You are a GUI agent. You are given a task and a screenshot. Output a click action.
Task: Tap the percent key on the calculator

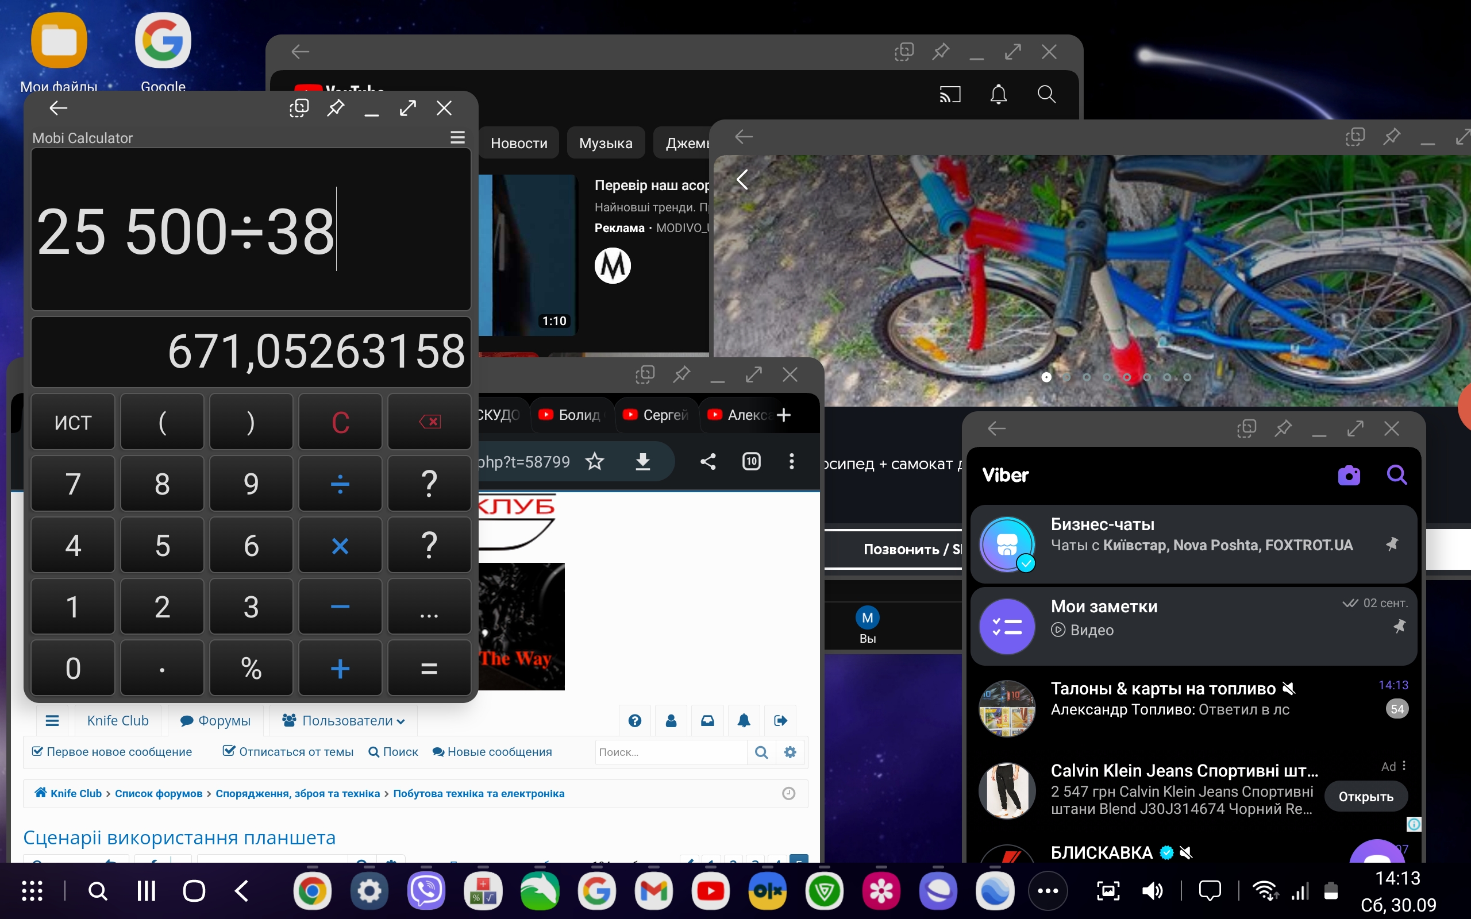251,668
